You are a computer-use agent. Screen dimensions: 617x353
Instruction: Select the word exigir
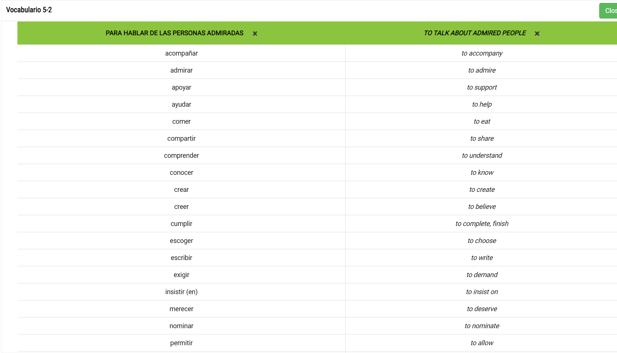(x=182, y=275)
